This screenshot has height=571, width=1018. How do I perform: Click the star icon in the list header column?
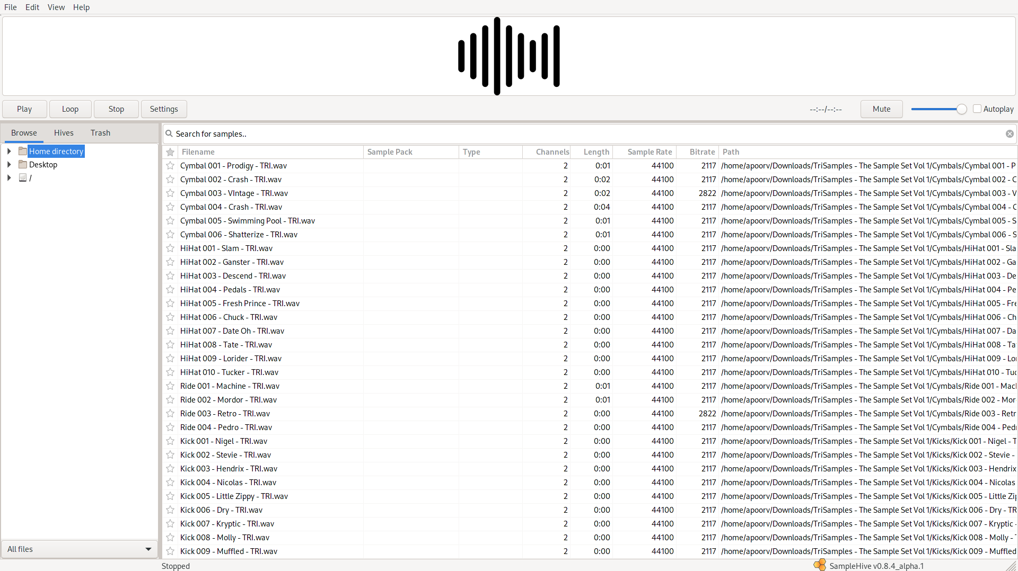coord(170,152)
